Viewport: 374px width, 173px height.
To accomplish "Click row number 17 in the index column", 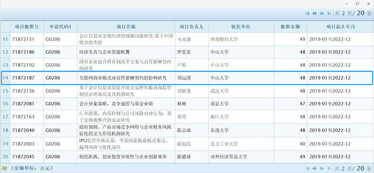I will point(5,117).
